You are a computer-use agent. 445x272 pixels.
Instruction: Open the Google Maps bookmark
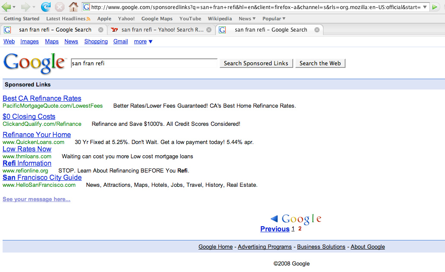(x=157, y=19)
